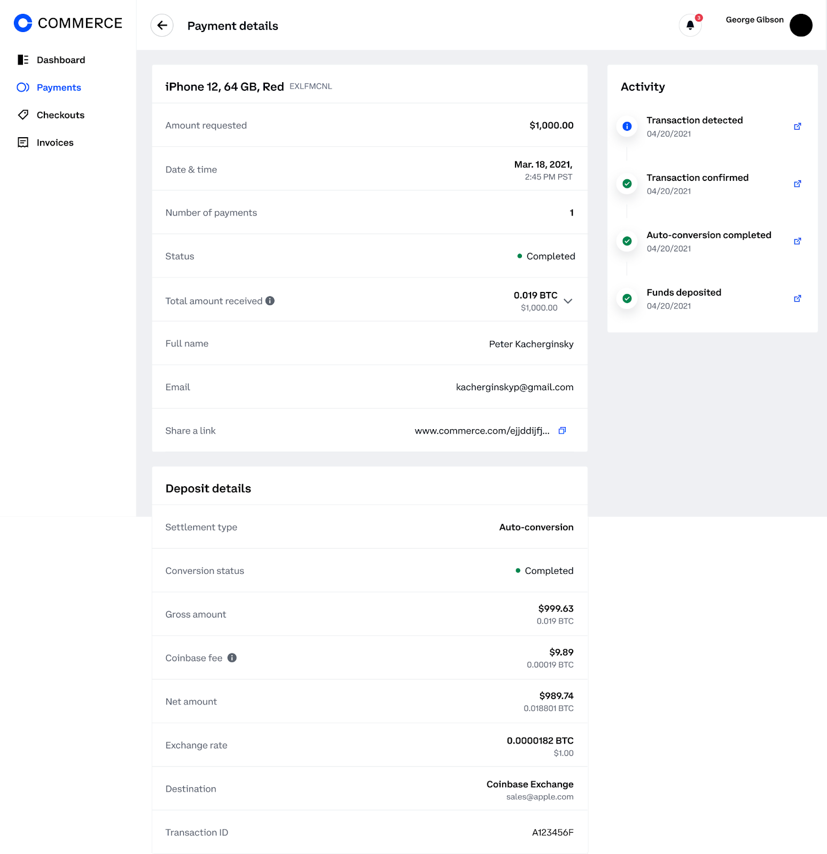827x854 pixels.
Task: Click the Dashboard sidebar icon
Action: [x=23, y=60]
